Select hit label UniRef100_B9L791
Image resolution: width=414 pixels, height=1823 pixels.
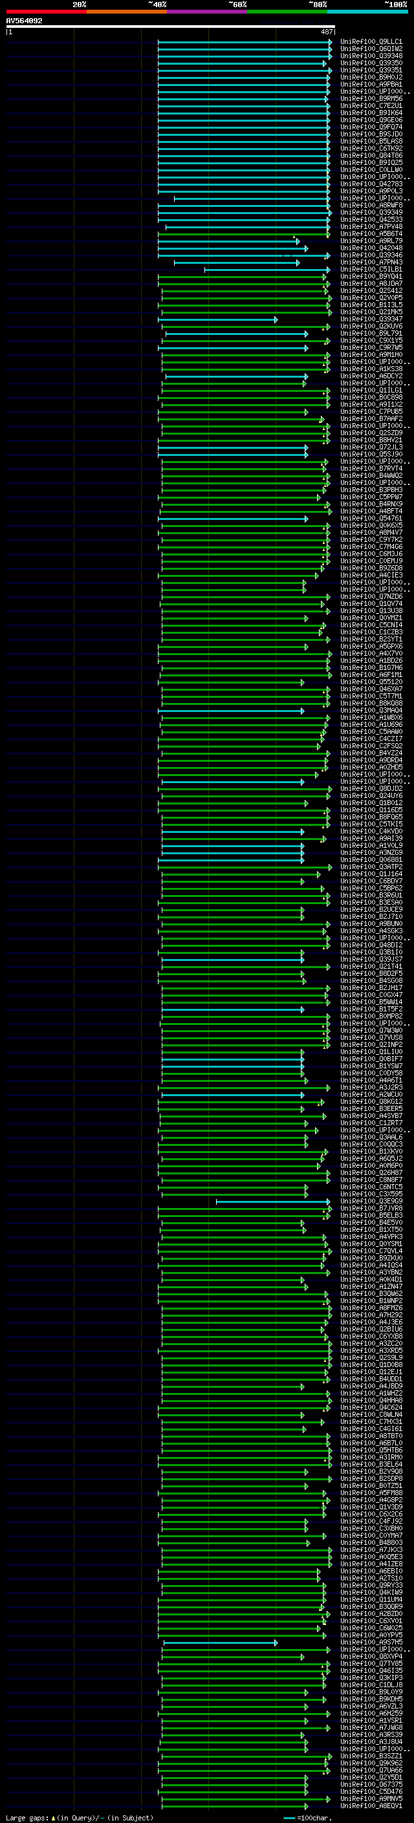(371, 333)
